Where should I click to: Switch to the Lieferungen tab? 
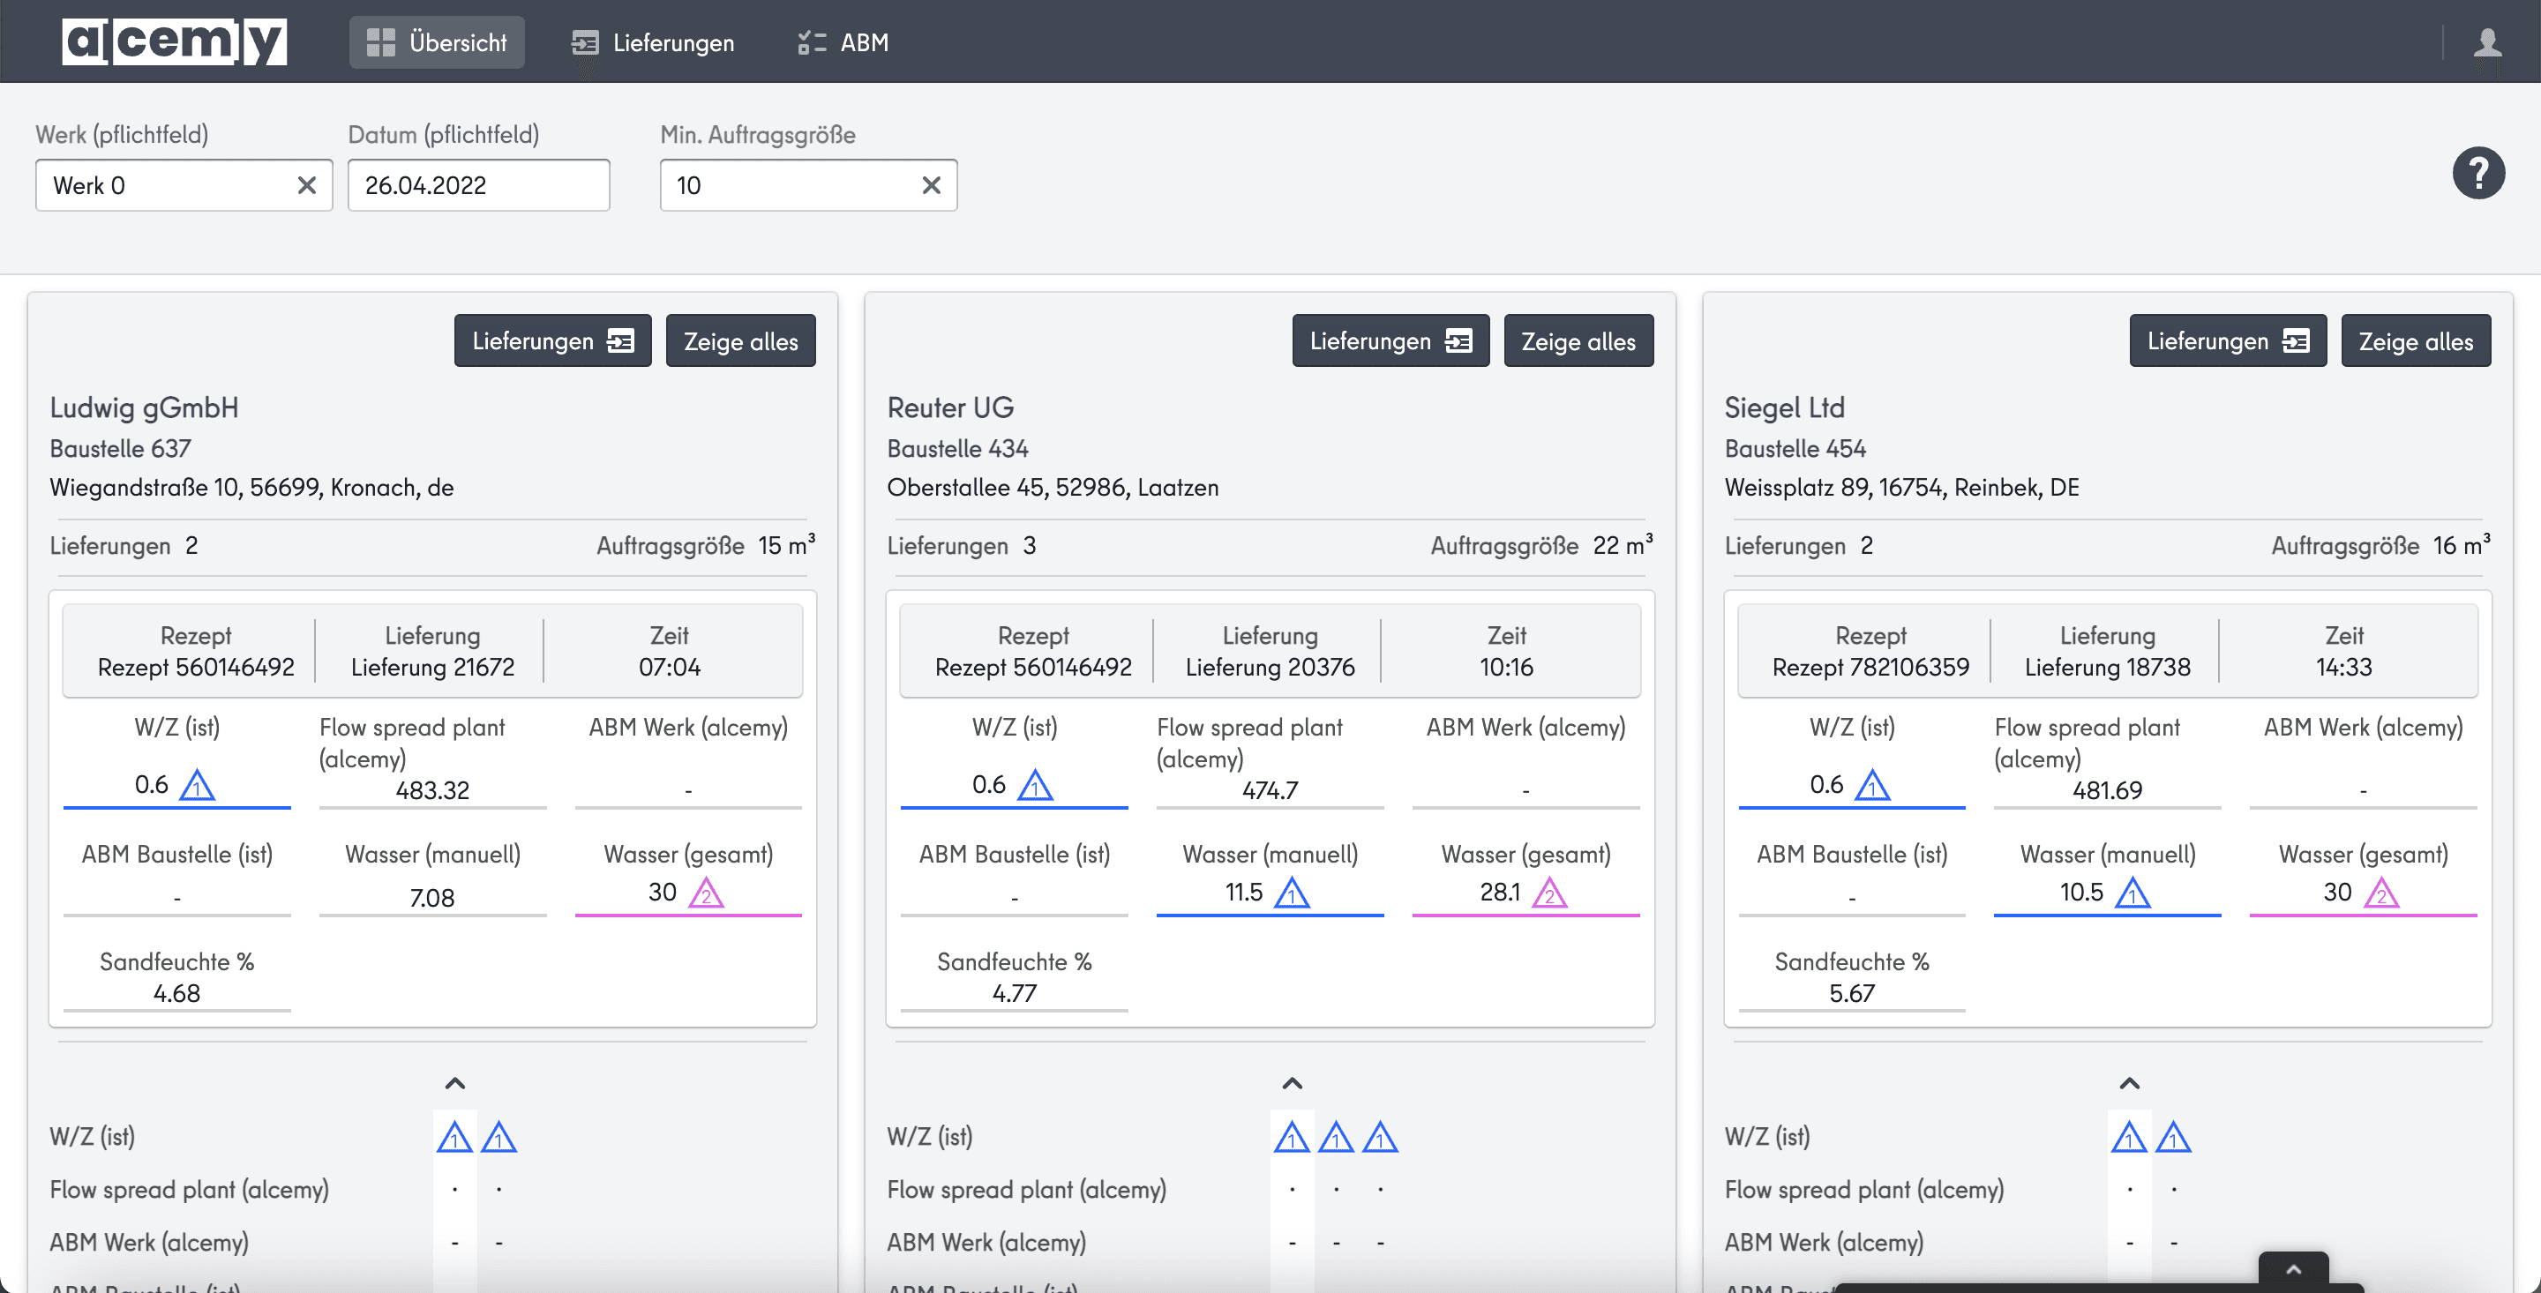point(653,42)
